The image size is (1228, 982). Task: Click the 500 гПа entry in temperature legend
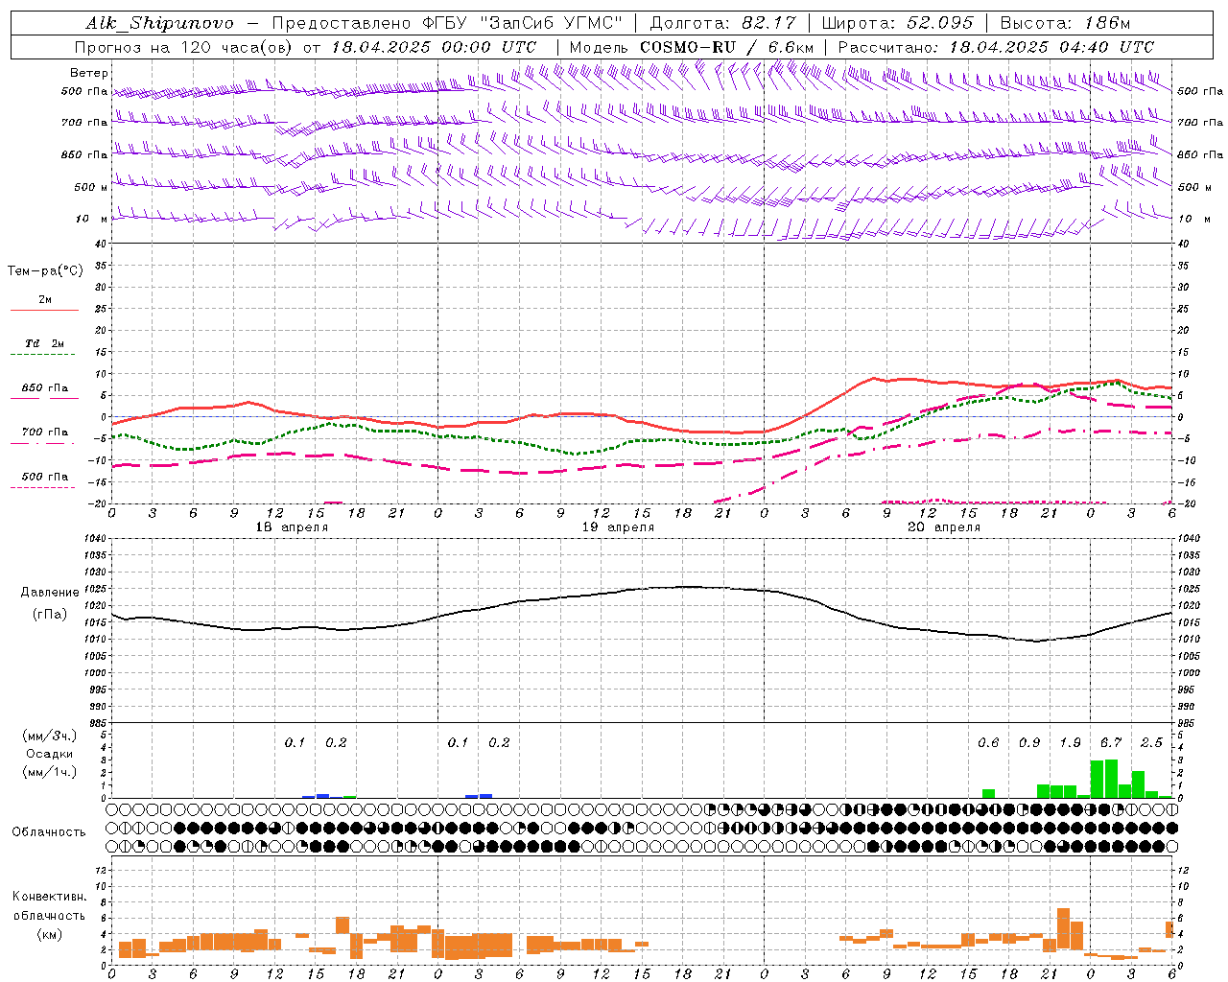pyautogui.click(x=44, y=477)
